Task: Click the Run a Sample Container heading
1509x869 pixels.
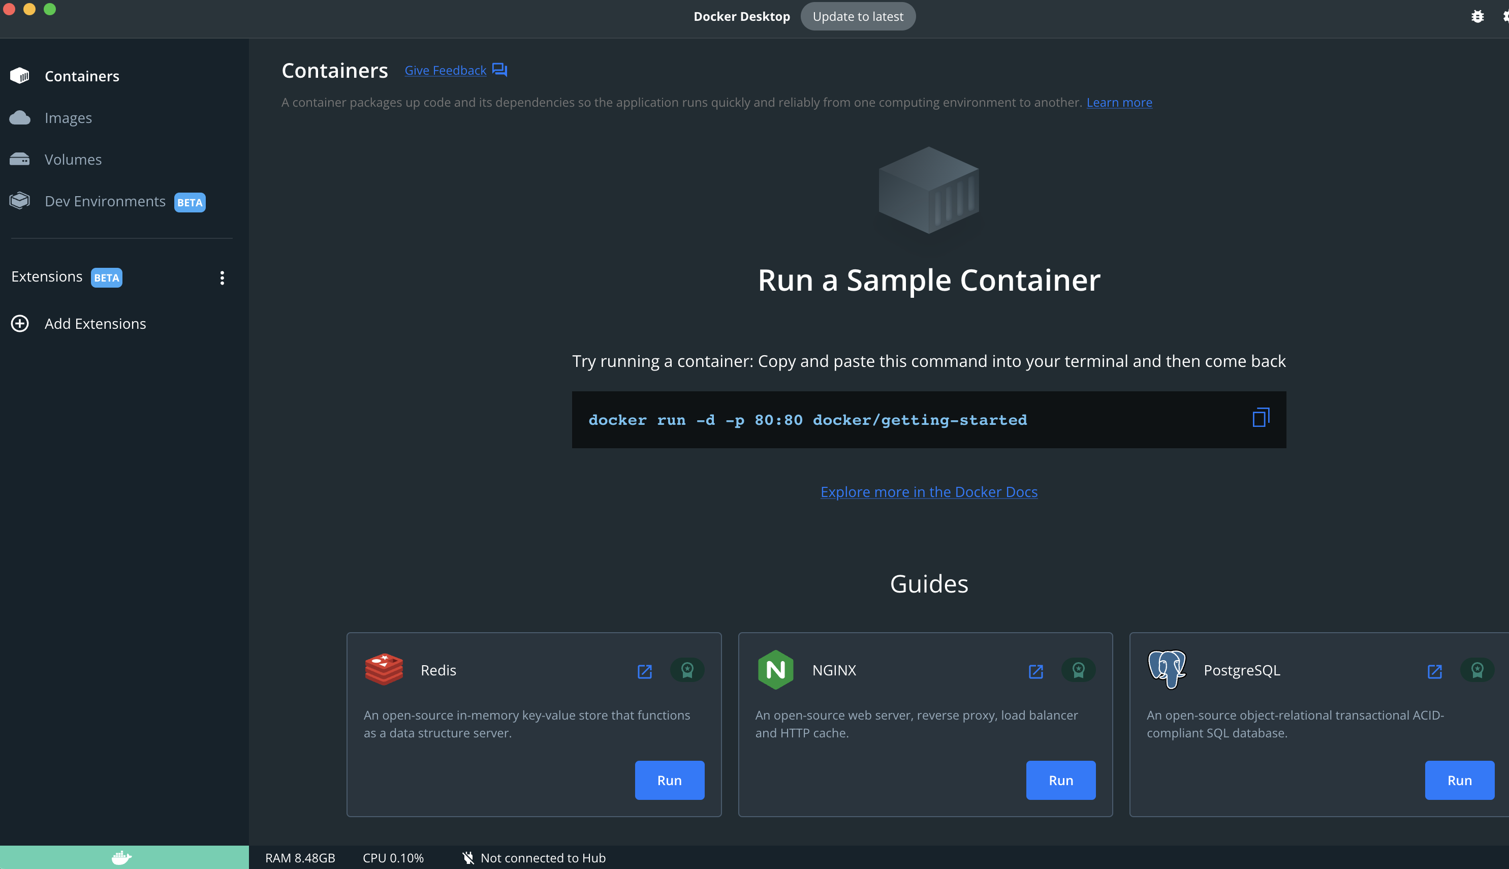Action: [929, 280]
